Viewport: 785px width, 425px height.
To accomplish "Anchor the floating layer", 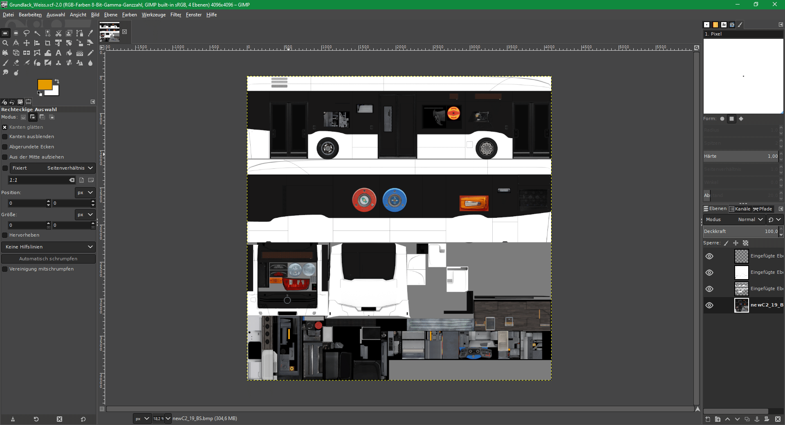I will 757,419.
